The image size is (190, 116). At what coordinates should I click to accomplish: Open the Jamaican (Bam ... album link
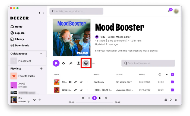coord(125,90)
